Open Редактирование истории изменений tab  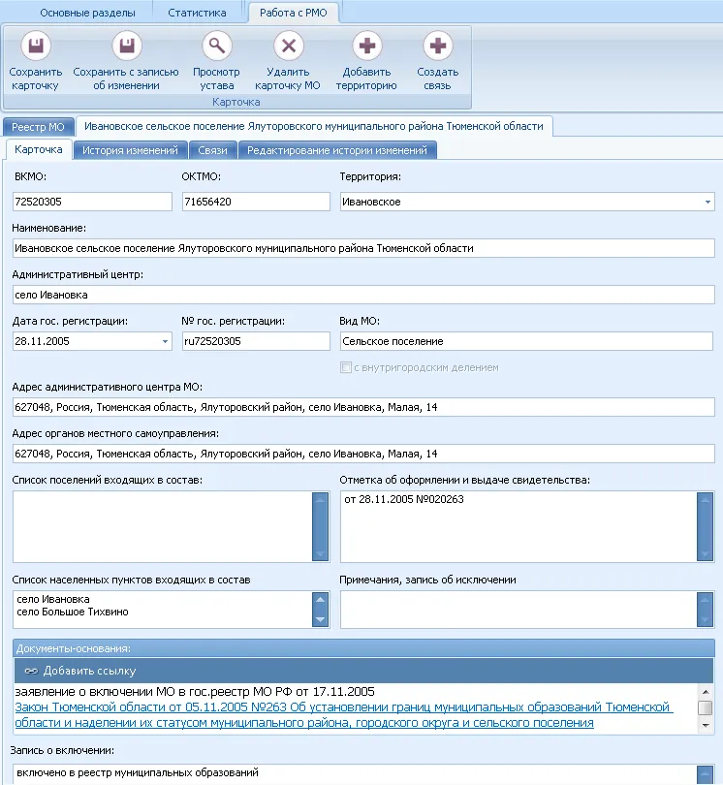(337, 150)
